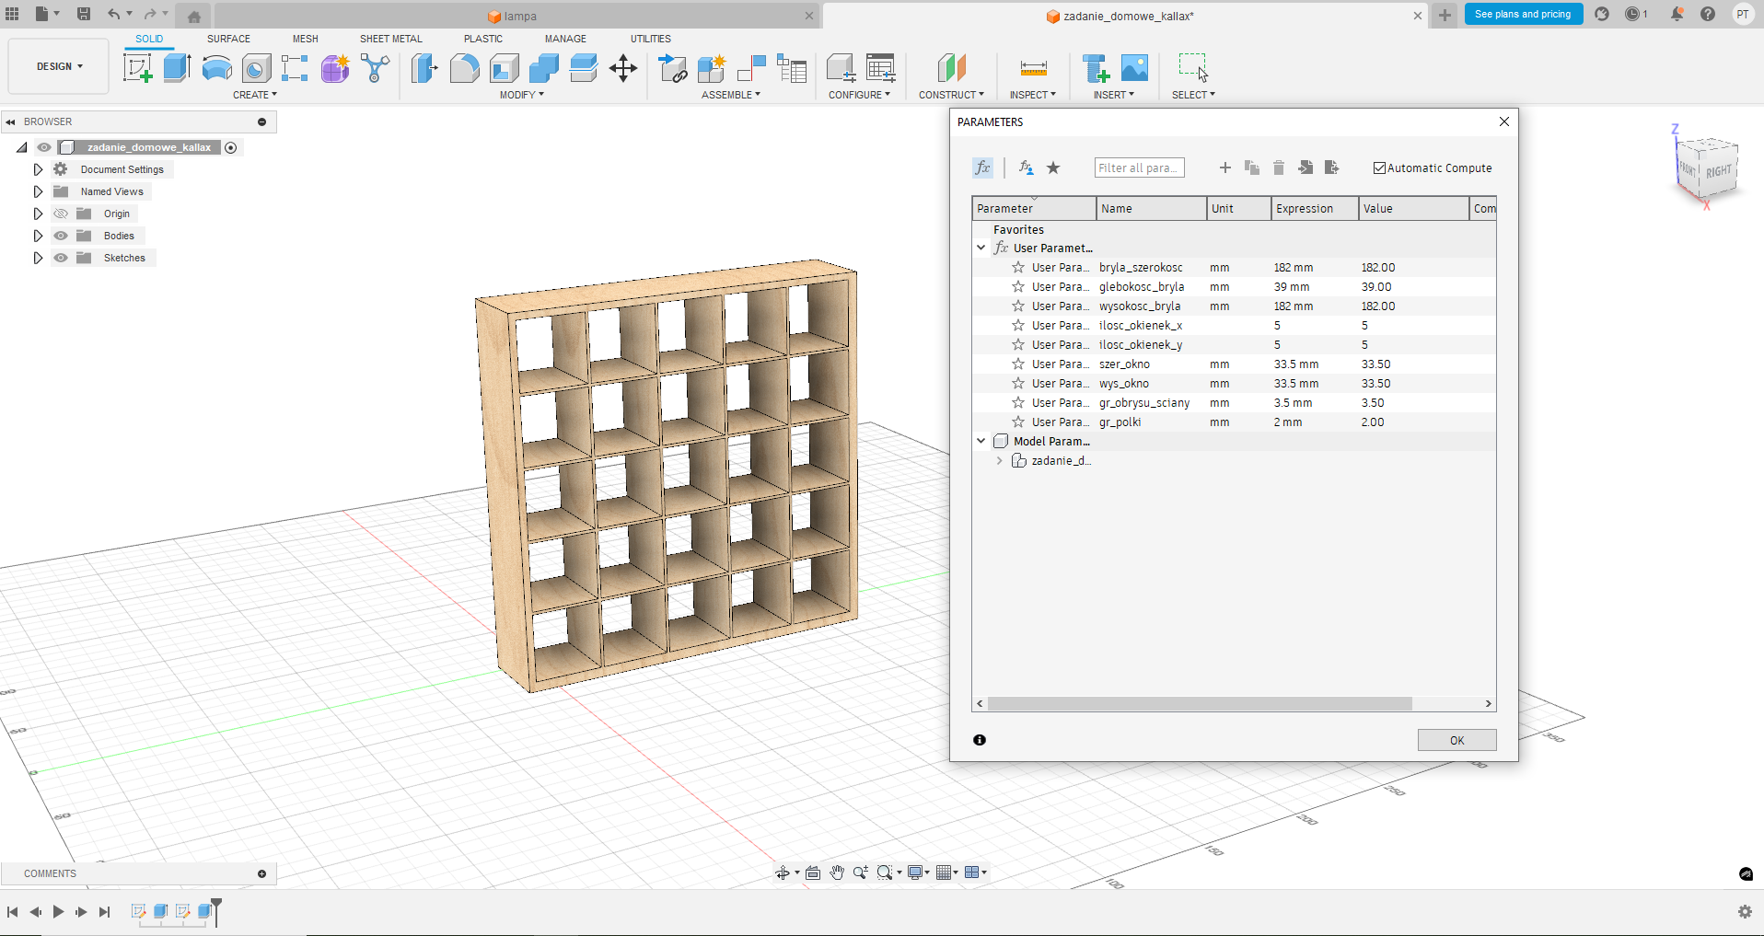Select the Fillet tool in Modify
The width and height of the screenshot is (1764, 936).
(465, 68)
